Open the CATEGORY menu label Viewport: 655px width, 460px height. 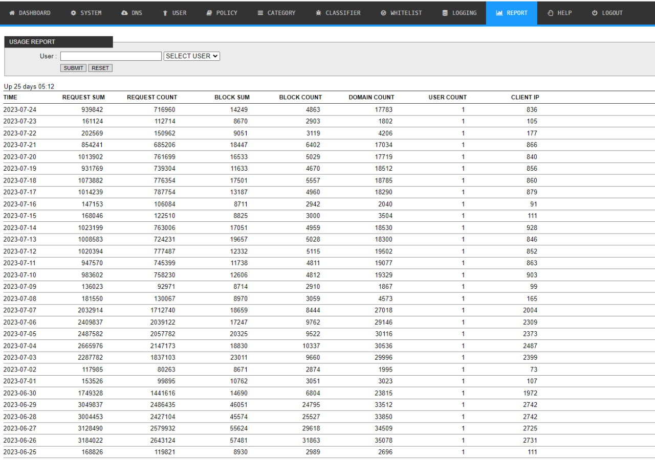(x=281, y=13)
